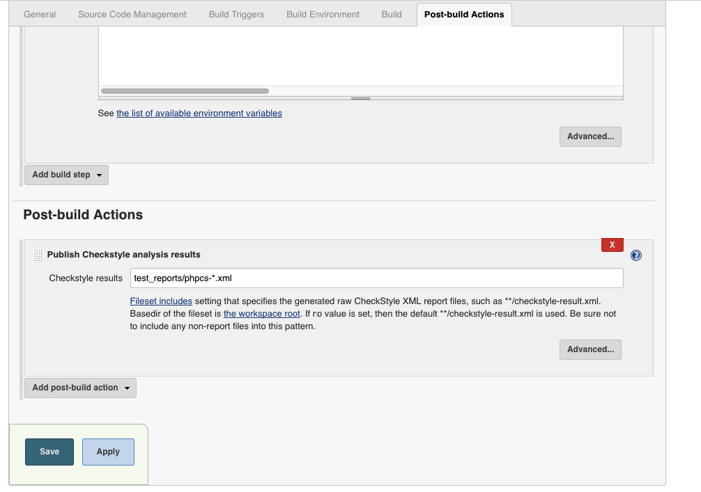Expand the Add build step dropdown
The image size is (701, 492).
pyautogui.click(x=66, y=175)
